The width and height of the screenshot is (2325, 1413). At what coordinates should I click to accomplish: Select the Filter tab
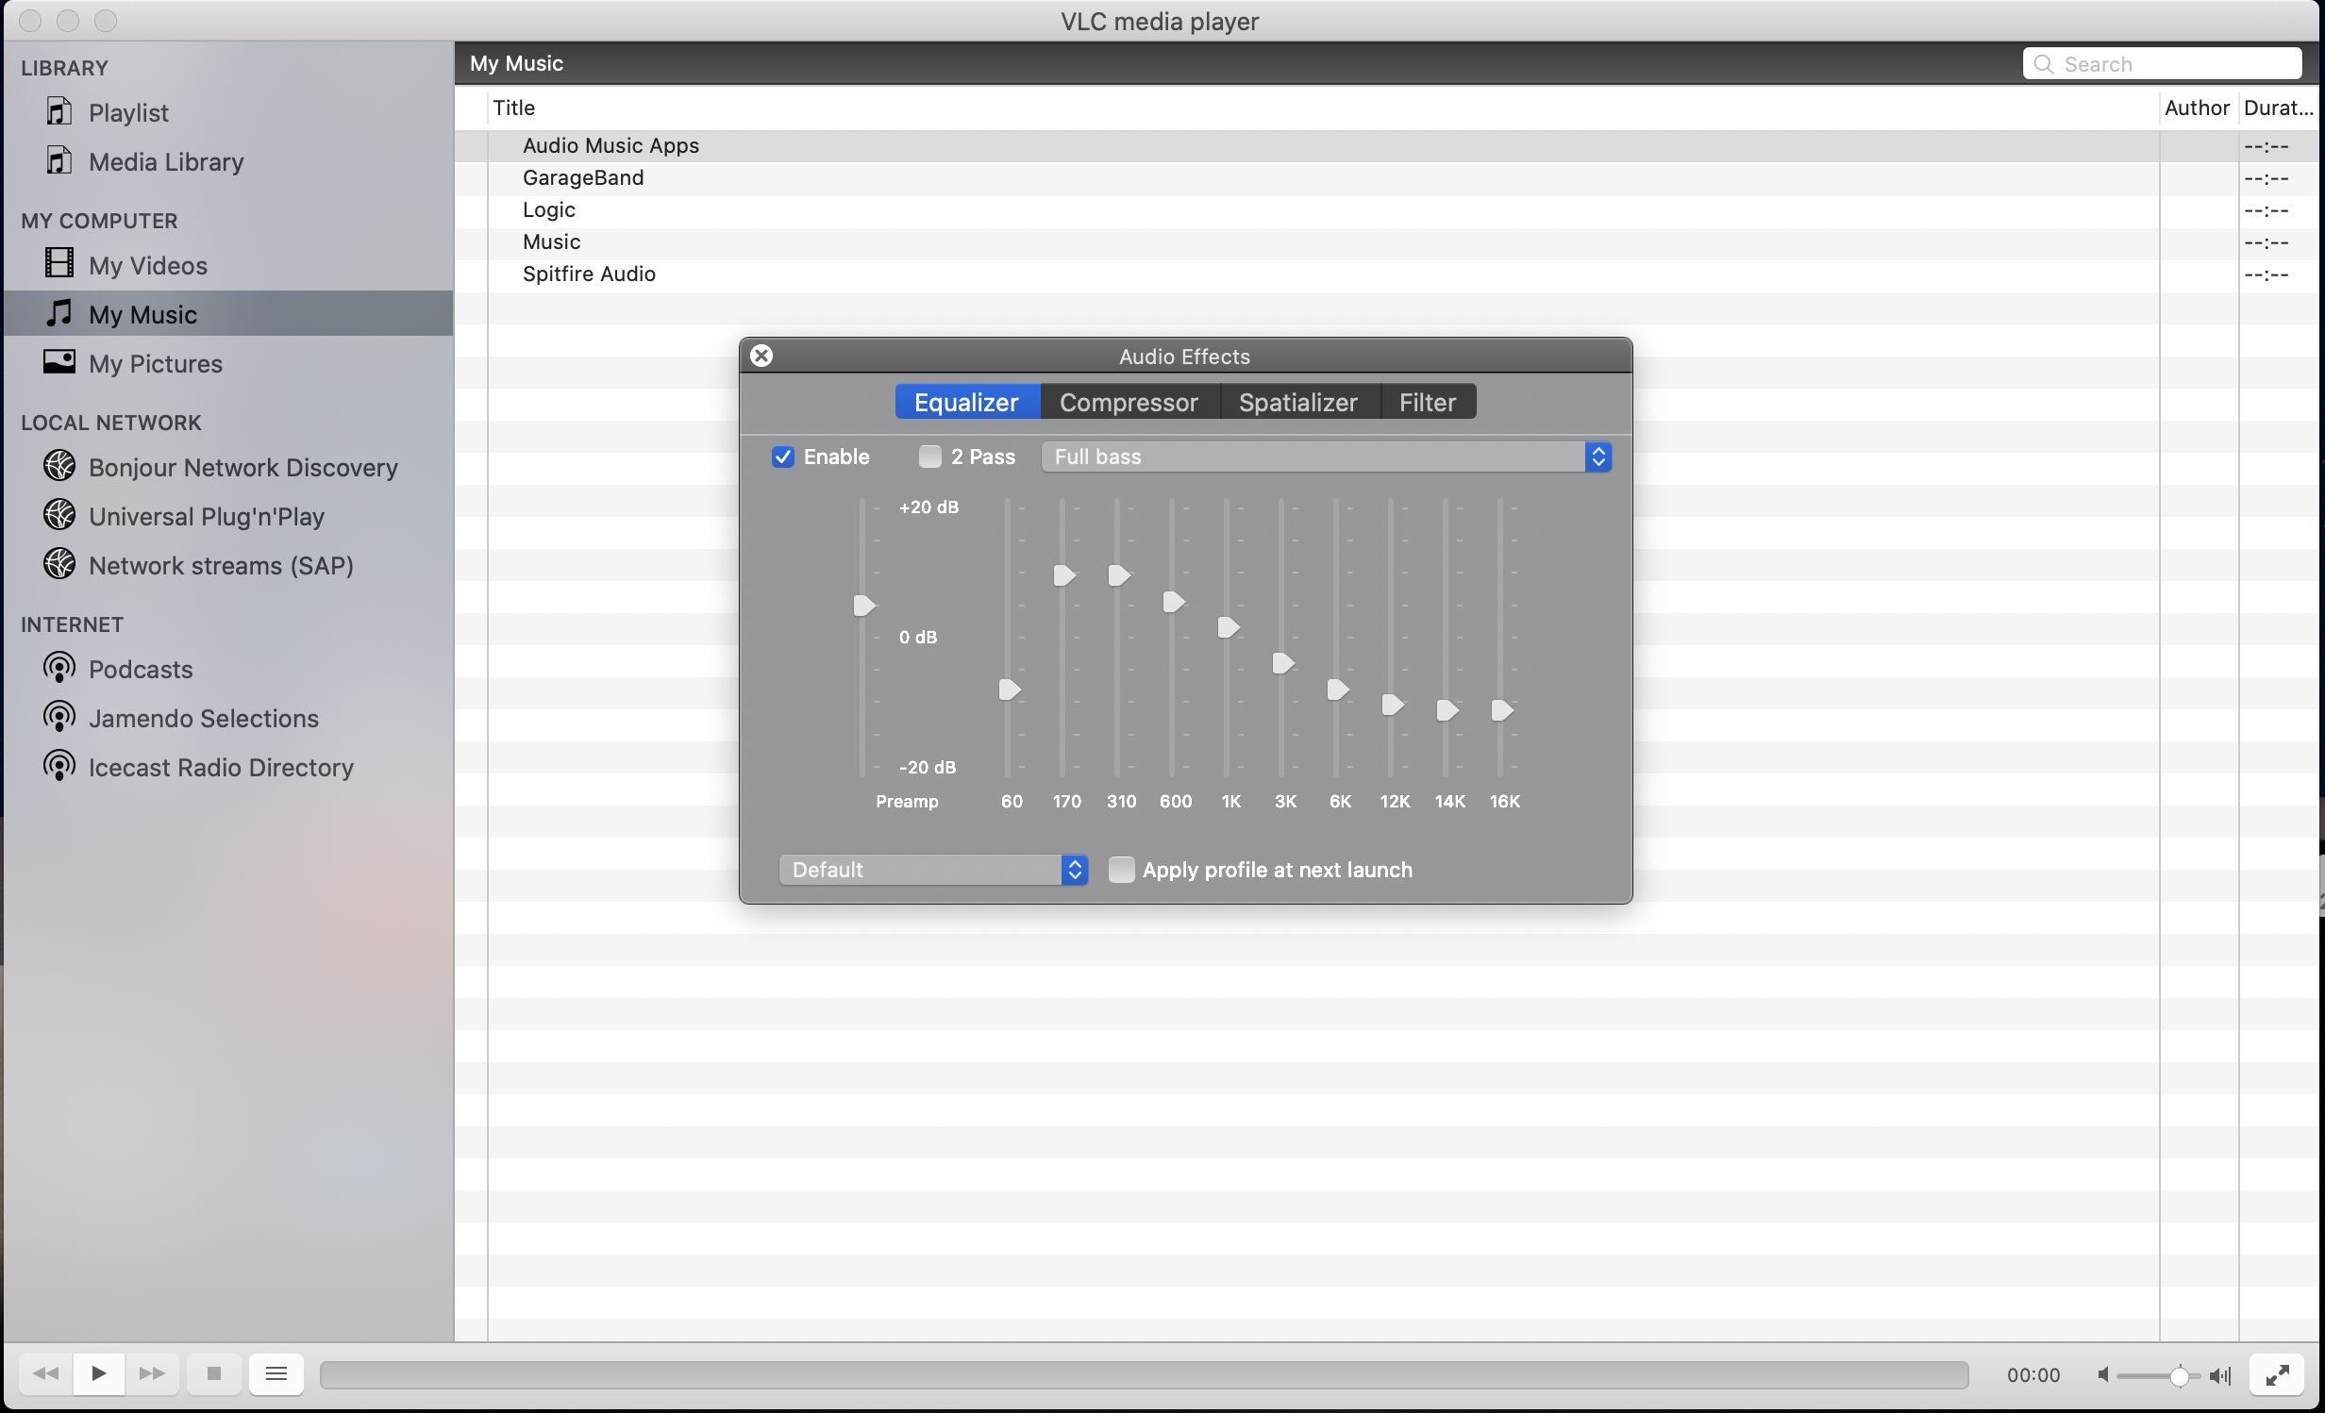1425,400
